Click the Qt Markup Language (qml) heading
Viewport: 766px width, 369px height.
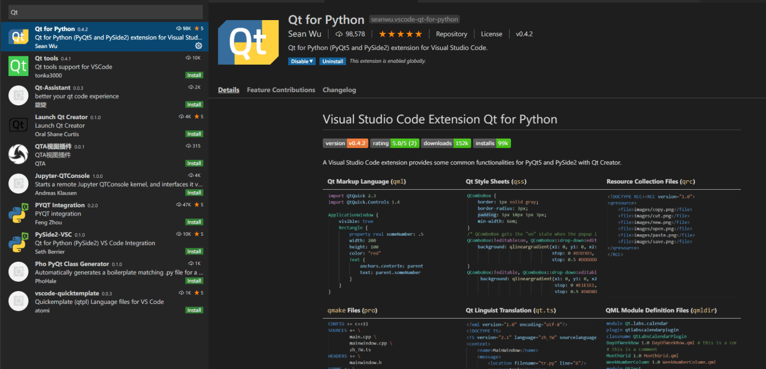367,182
